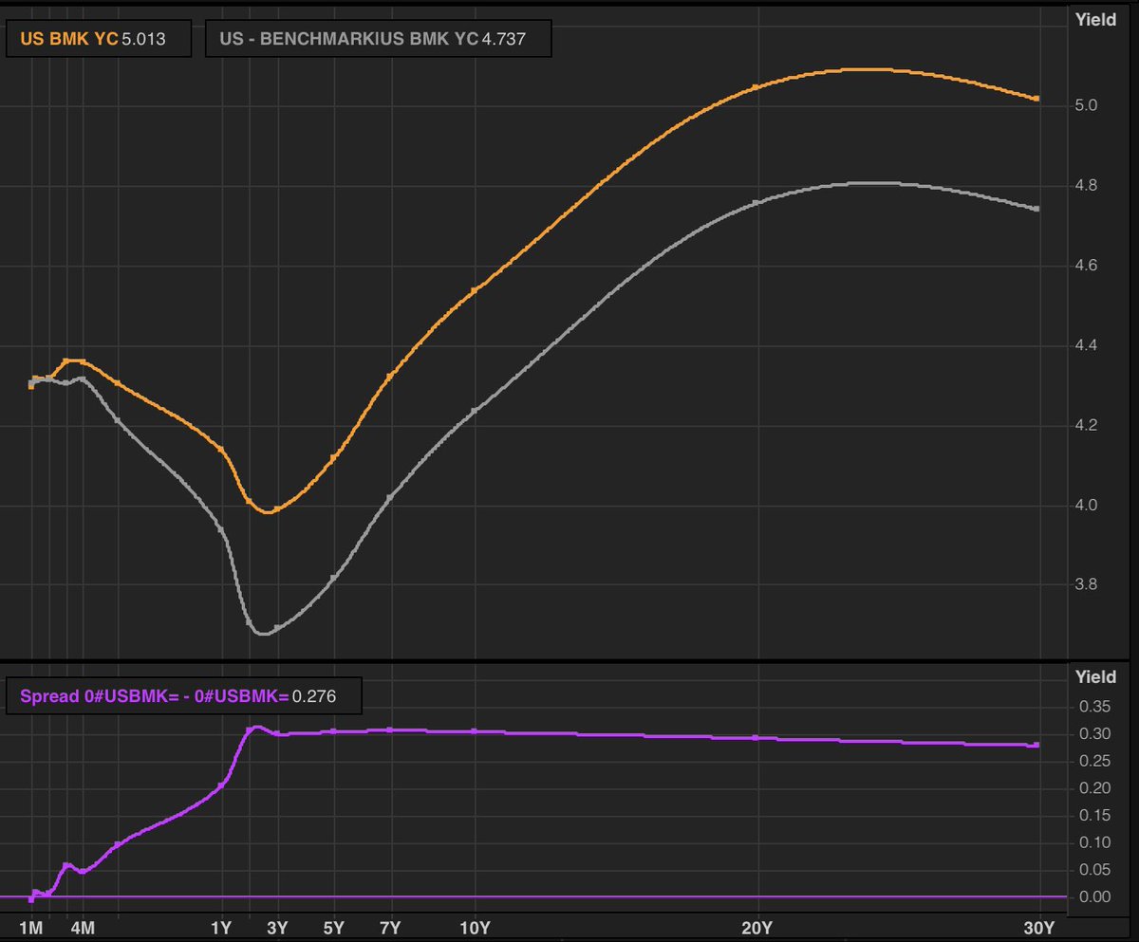The height and width of the screenshot is (942, 1139).
Task: Click the 0.35 spread axis value
Action: 1094,707
